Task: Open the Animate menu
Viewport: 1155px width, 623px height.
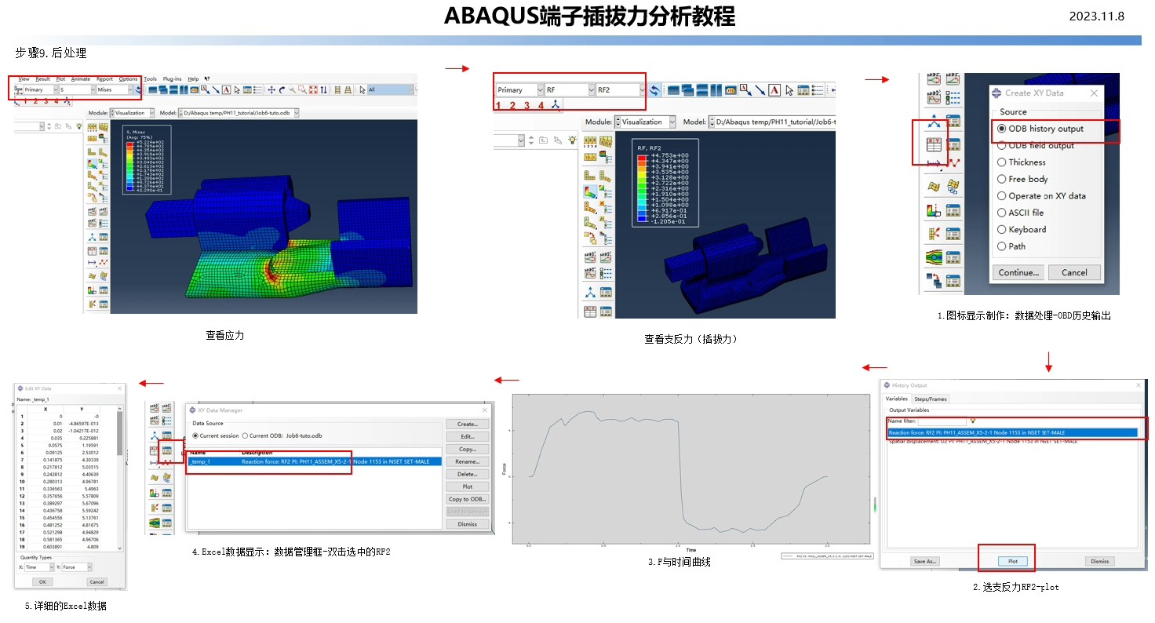Action: [x=81, y=79]
